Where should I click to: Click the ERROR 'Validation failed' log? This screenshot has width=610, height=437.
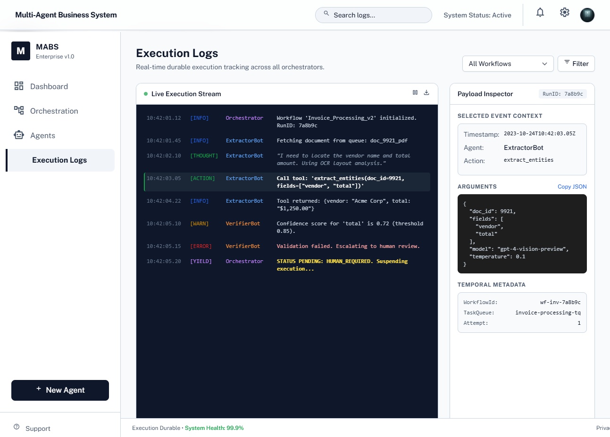[287, 246]
